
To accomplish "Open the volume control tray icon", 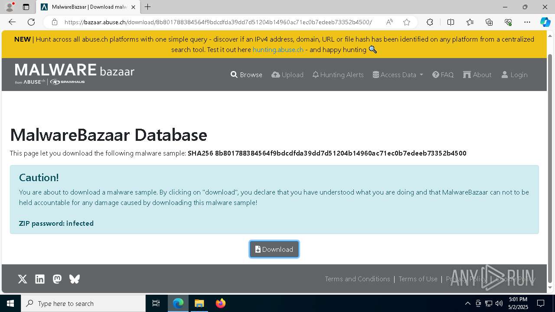I will [499, 303].
